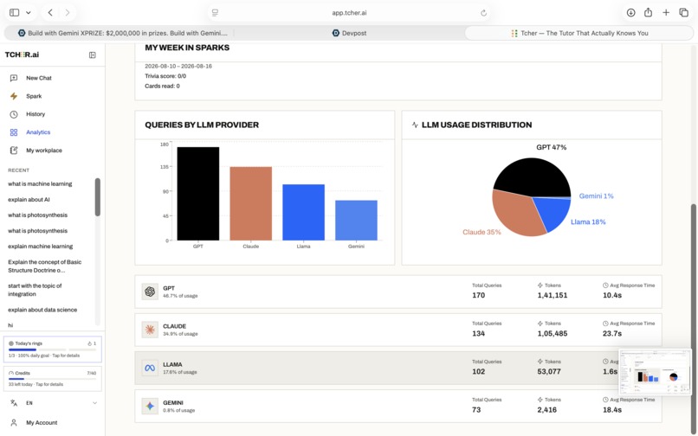Open the Credits details card
This screenshot has width=698, height=436.
[53, 379]
